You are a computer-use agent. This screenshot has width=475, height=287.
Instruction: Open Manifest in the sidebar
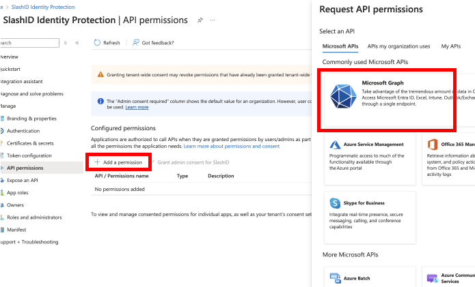[16, 230]
